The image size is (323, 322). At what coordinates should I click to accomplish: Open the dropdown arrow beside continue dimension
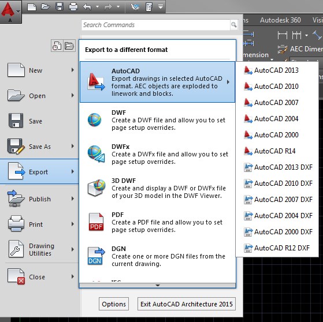coord(306,35)
